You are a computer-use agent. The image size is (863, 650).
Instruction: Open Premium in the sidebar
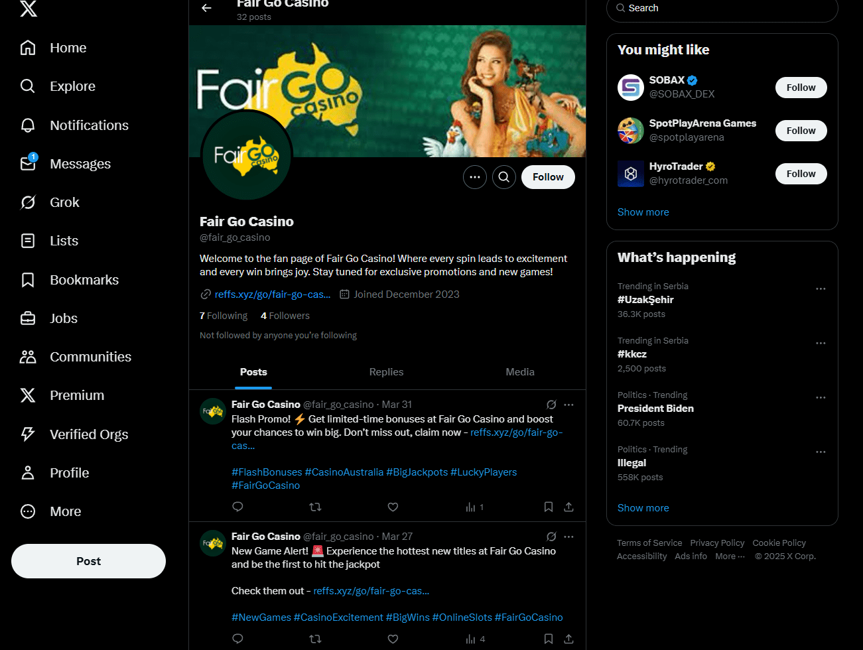pyautogui.click(x=63, y=395)
